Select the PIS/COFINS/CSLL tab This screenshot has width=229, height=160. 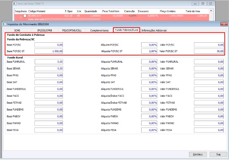coord(72,30)
